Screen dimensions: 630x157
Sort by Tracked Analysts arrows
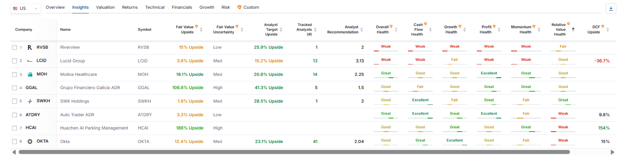315,29
